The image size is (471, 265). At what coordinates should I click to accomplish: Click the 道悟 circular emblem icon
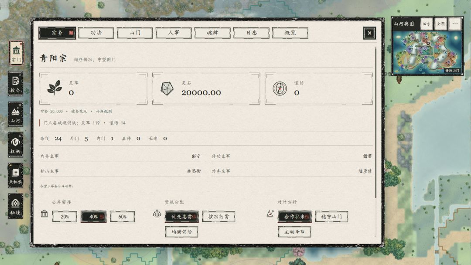pos(280,88)
